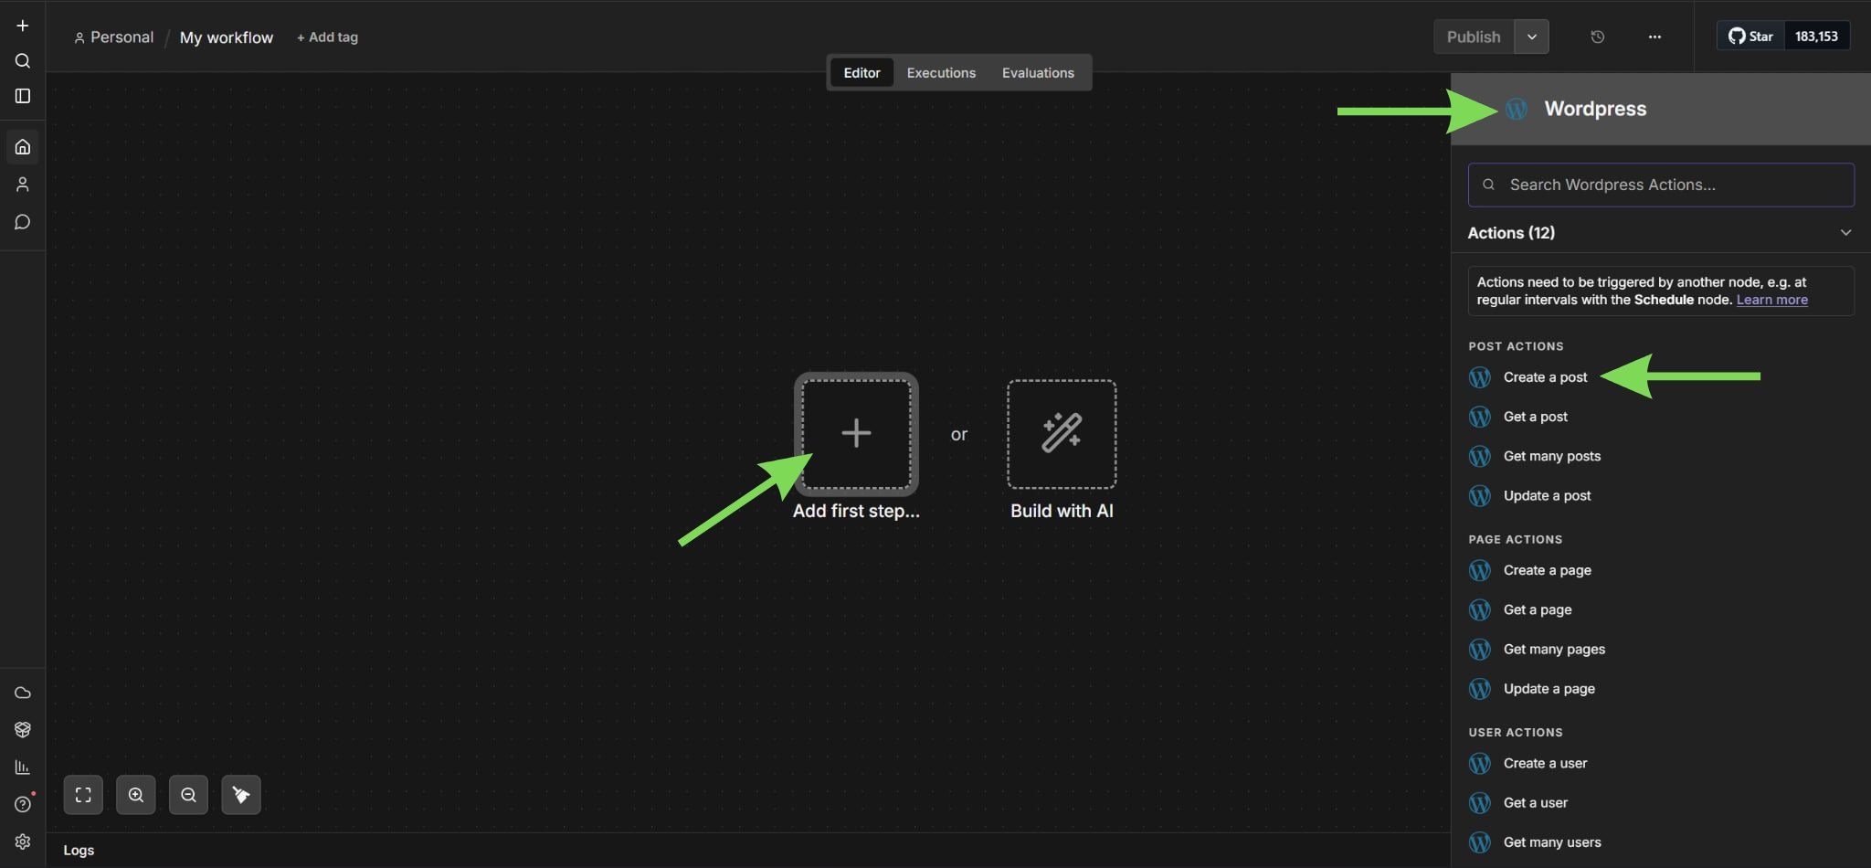Open settings gear in left sidebar
The width and height of the screenshot is (1871, 868).
[x=23, y=842]
